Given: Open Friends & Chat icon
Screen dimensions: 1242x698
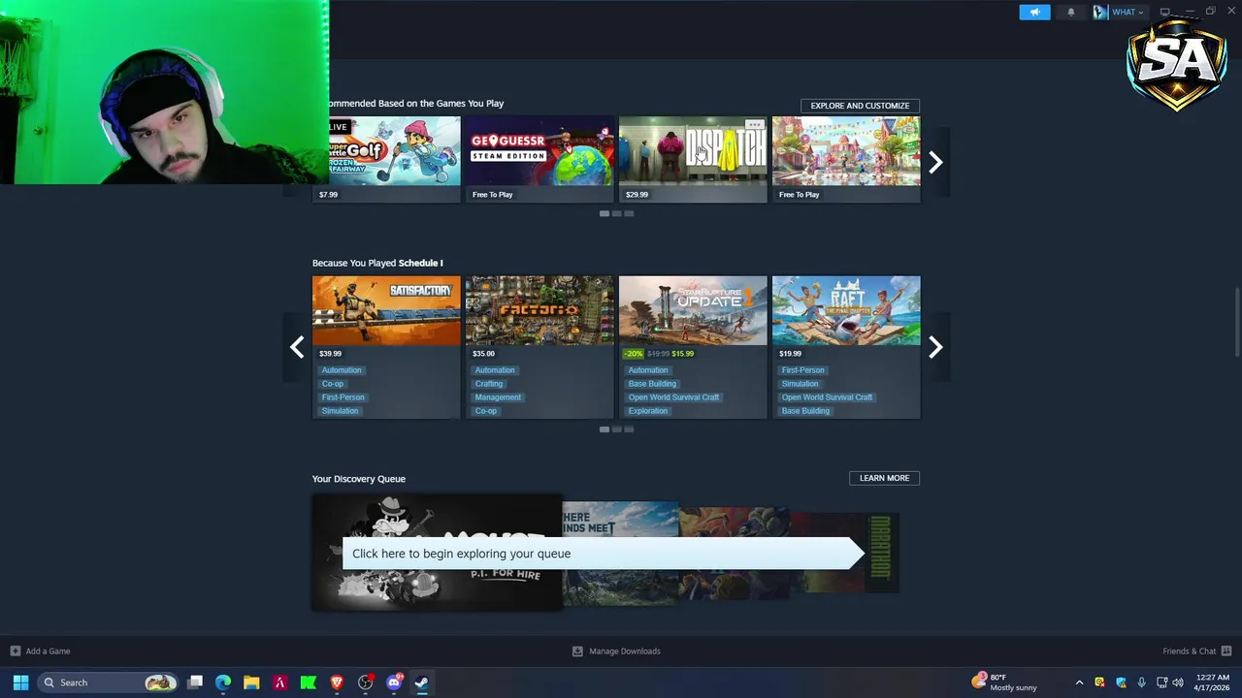Looking at the screenshot, I should coord(1226,651).
